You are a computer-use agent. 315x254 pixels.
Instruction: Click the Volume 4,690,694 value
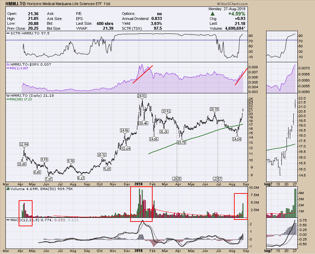pyautogui.click(x=234, y=28)
